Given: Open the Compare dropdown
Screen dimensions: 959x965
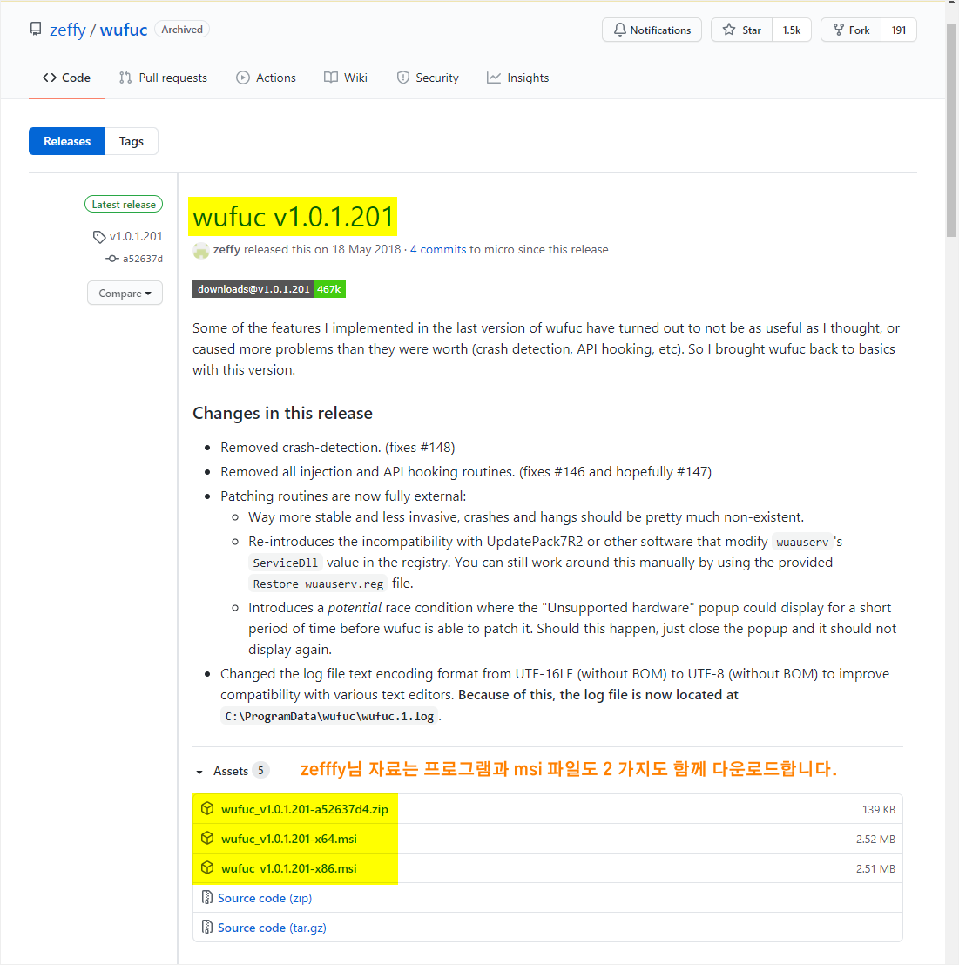Looking at the screenshot, I should (125, 293).
